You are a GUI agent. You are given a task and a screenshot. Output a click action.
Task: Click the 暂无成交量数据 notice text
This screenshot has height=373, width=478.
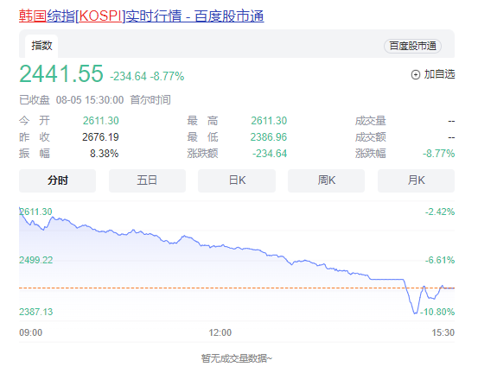[x=237, y=358]
